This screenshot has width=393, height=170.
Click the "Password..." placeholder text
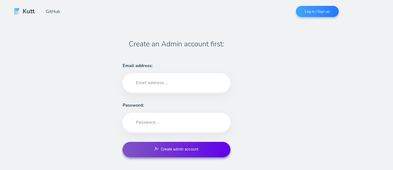tap(148, 122)
